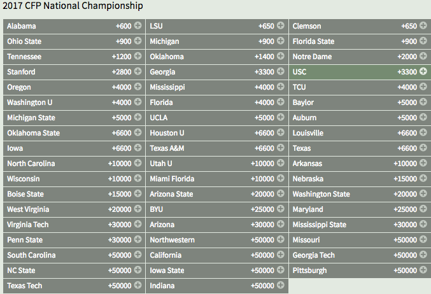Select the Baylor +5000 row
Screen dimensions: 431x294
click(x=360, y=102)
